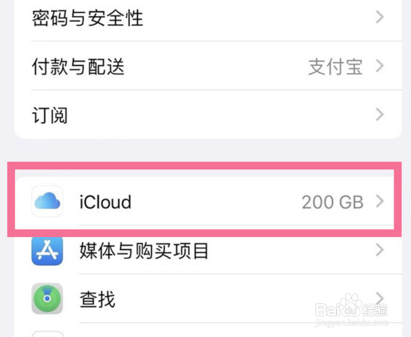Tap the partially visible icon below 查找
Screen dimensions: 411x337
pyautogui.click(x=47, y=333)
